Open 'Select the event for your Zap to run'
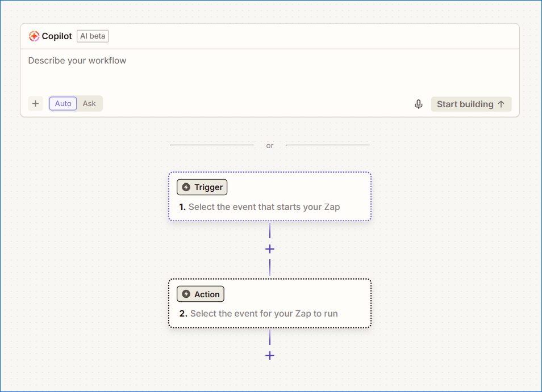 tap(264, 314)
